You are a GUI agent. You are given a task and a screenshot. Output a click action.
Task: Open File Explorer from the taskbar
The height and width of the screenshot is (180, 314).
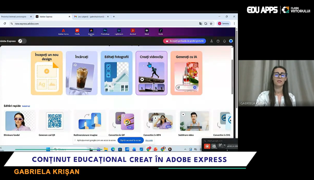click(x=106, y=149)
